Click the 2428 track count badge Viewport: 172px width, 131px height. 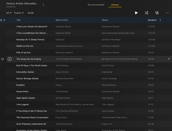tap(30, 13)
